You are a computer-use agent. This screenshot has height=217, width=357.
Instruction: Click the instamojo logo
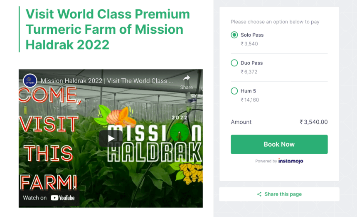pyautogui.click(x=291, y=161)
